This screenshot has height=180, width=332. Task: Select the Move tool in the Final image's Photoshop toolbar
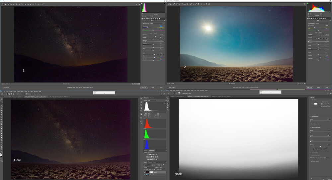click(x=2, y=99)
